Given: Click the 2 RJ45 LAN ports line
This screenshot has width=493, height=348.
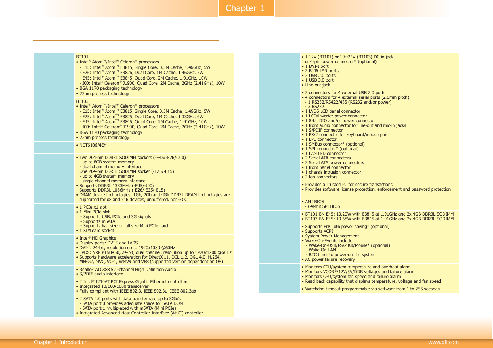Looking at the screenshot, I should [320, 71].
